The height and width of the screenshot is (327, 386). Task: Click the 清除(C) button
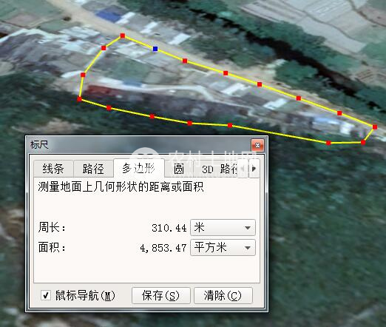pos(223,295)
